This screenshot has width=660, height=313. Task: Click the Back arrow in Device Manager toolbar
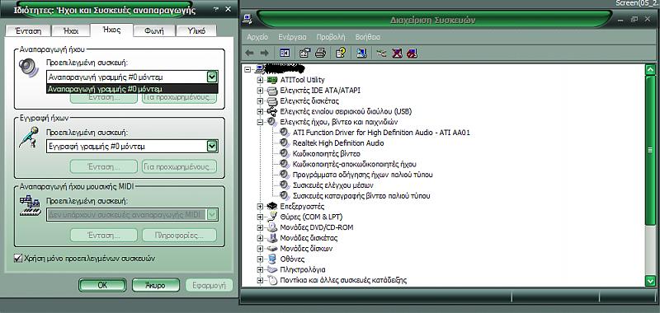coord(250,53)
